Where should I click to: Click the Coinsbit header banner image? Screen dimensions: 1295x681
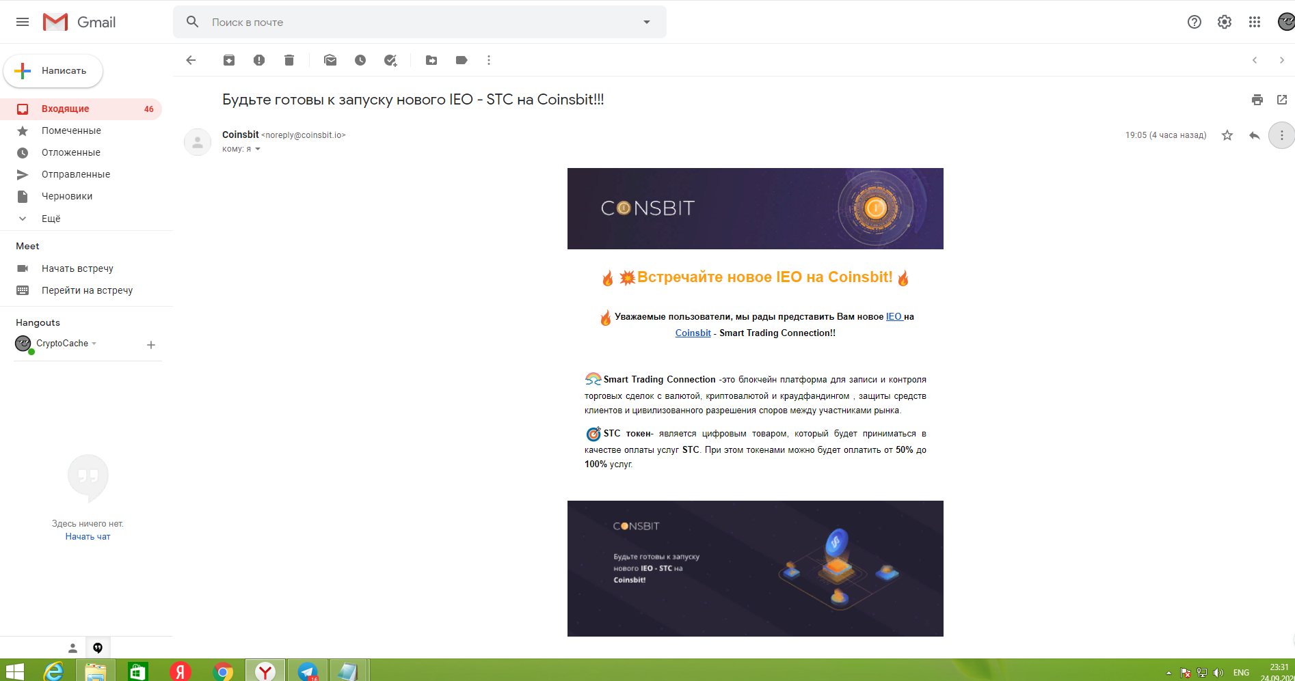[x=756, y=208]
